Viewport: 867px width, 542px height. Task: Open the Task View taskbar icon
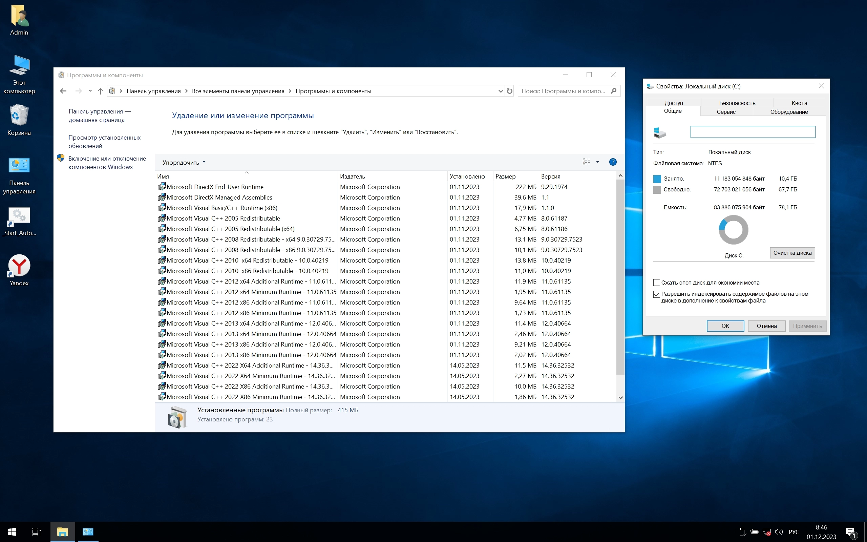click(x=36, y=531)
